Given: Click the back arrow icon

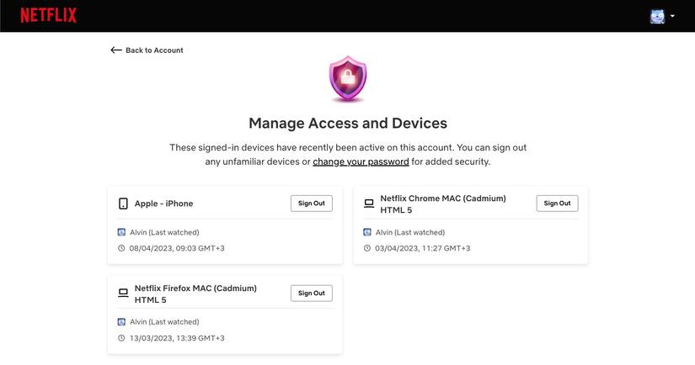Looking at the screenshot, I should [x=116, y=50].
